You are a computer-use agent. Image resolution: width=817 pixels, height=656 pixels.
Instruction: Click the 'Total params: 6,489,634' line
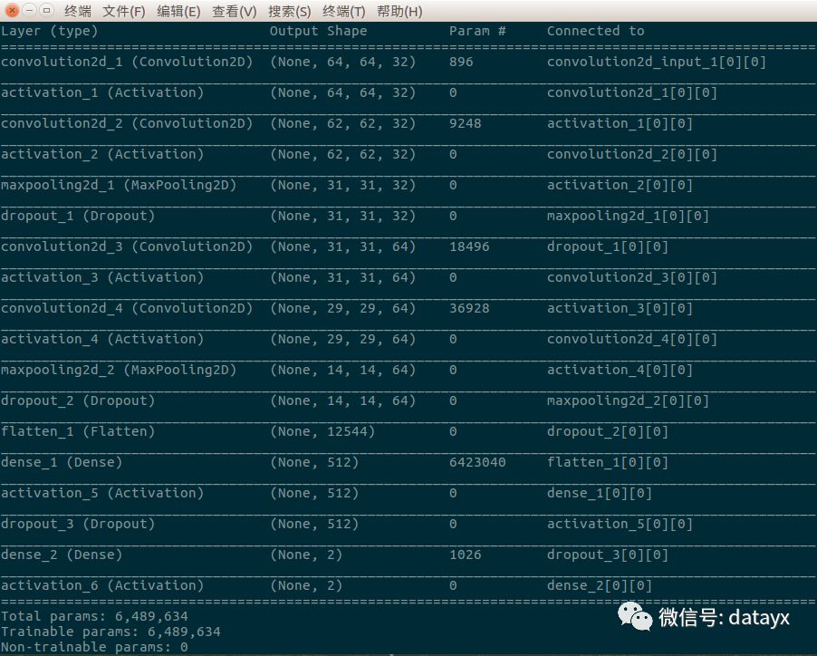pyautogui.click(x=94, y=616)
